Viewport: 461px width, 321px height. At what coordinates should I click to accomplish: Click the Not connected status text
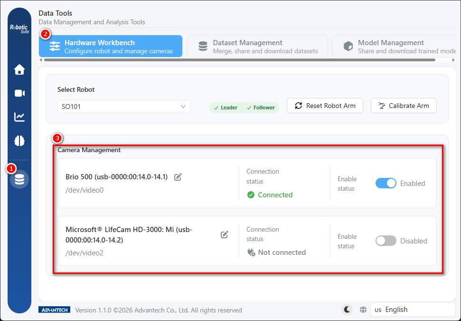pyautogui.click(x=282, y=253)
